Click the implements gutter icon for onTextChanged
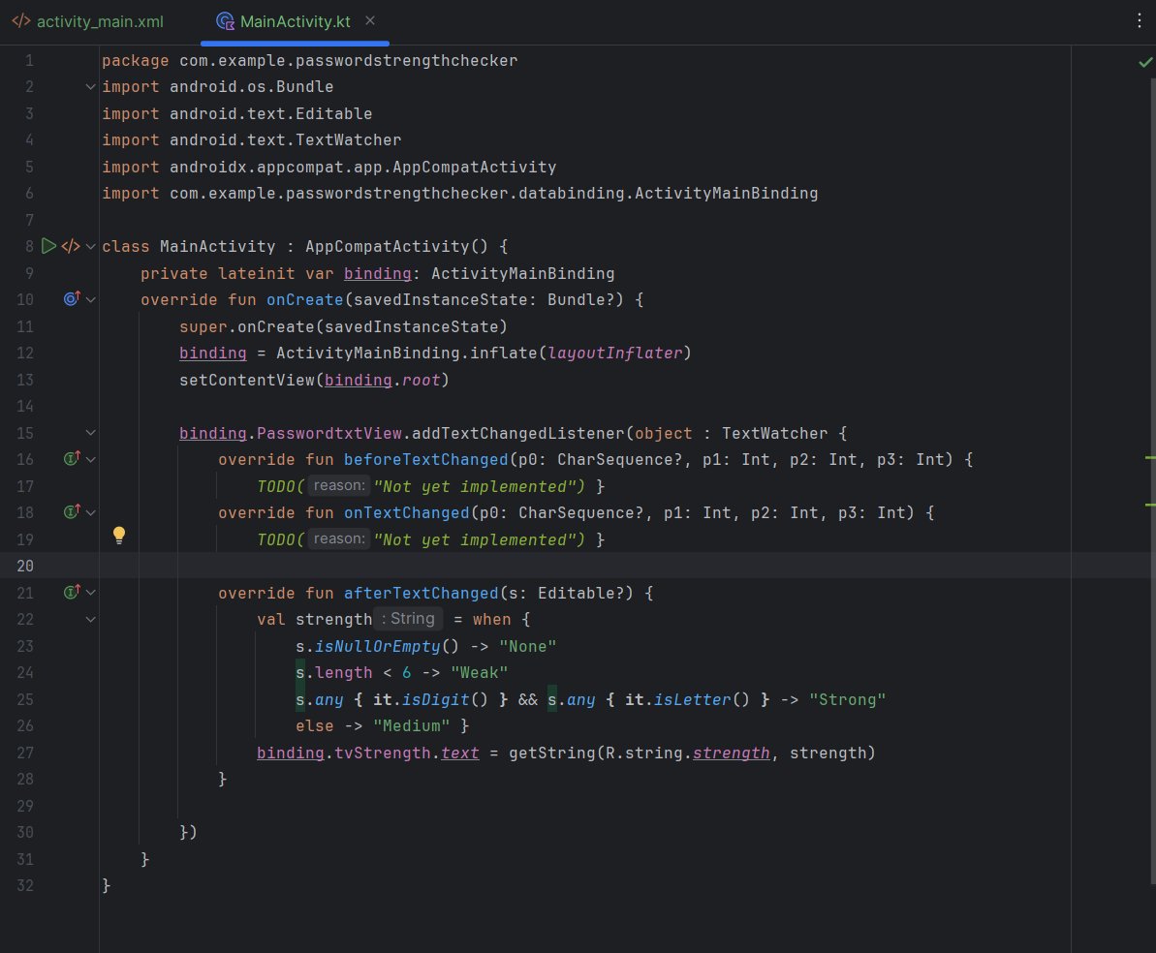This screenshot has width=1156, height=953. click(x=72, y=511)
